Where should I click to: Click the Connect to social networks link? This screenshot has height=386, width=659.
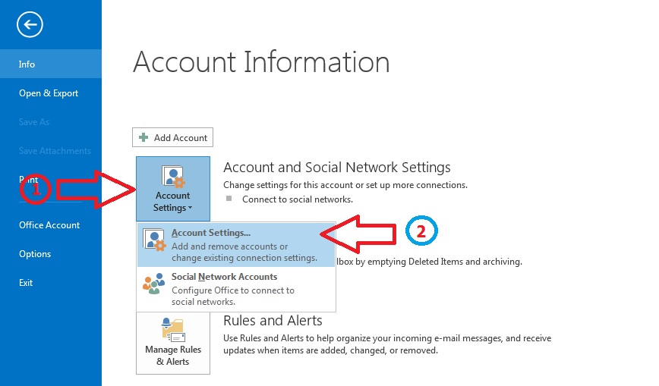(x=297, y=199)
